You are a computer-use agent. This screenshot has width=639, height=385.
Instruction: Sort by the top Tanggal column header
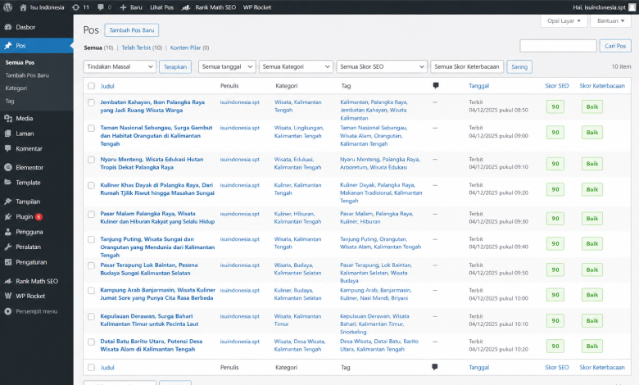479,86
